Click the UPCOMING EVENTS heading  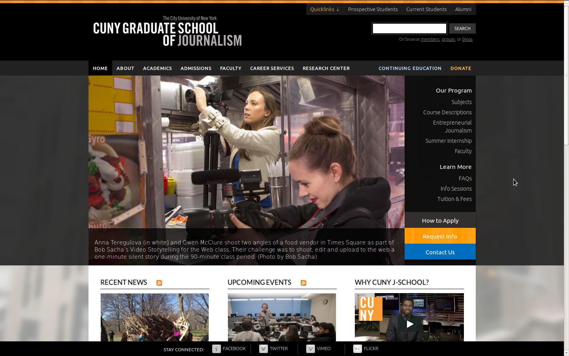[x=259, y=282]
